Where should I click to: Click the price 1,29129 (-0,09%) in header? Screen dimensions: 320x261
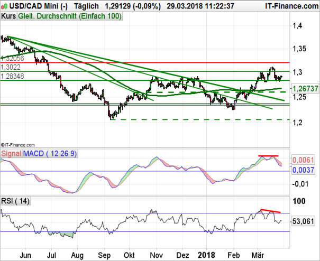[133, 6]
